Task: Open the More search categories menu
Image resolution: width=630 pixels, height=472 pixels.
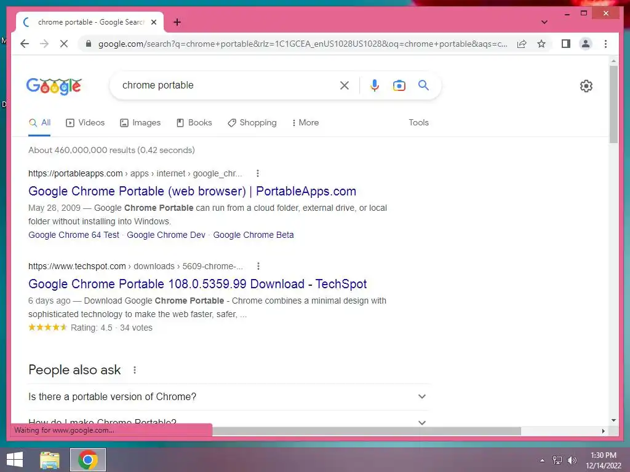Action: click(305, 123)
